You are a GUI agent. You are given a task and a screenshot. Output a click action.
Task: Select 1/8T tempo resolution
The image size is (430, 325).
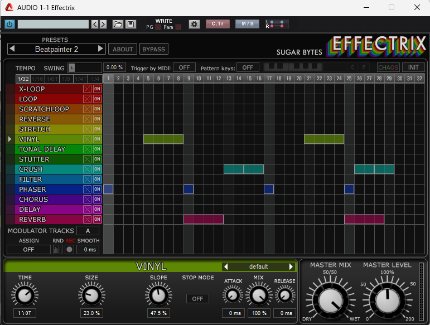(52, 79)
